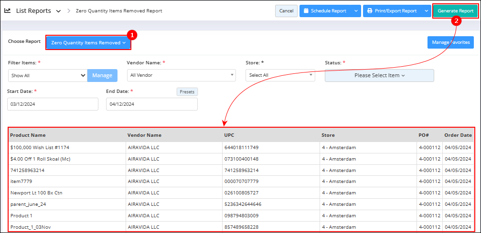This screenshot has height=233, width=481.
Task: Select the Newport Lt 100 Bx Ctn row
Action: 36,193
